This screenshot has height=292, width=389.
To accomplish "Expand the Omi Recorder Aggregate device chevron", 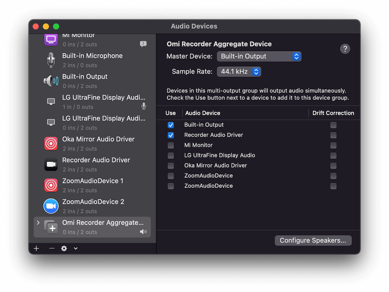I will tap(38, 223).
